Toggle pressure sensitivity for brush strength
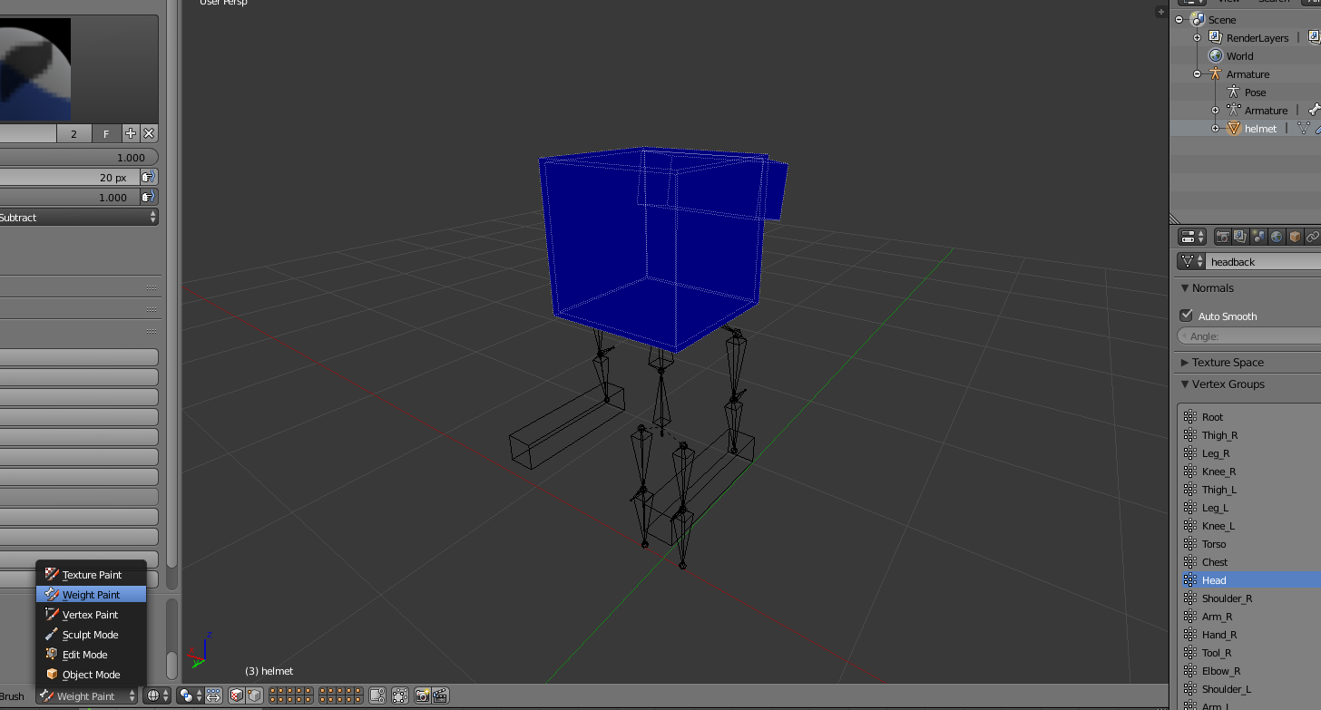Screen dimensions: 1321x710 [x=149, y=198]
